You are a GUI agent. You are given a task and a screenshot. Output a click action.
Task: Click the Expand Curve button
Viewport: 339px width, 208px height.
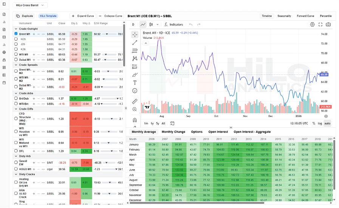coord(83,16)
